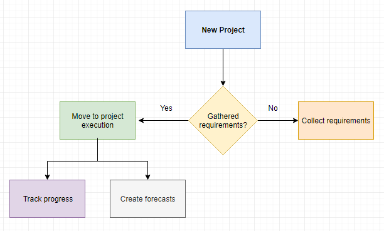The height and width of the screenshot is (231, 384).
Task: Select the New Project box
Action: (x=223, y=29)
